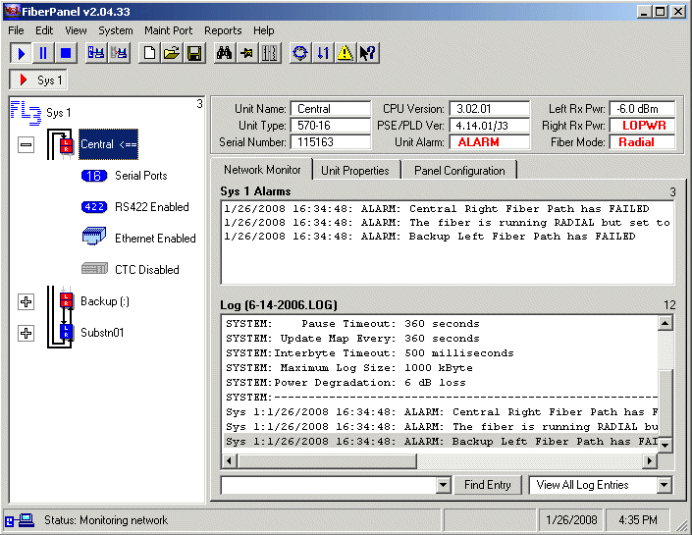The width and height of the screenshot is (692, 535).
Task: Click the Stop square toolbar button
Action: (x=66, y=53)
